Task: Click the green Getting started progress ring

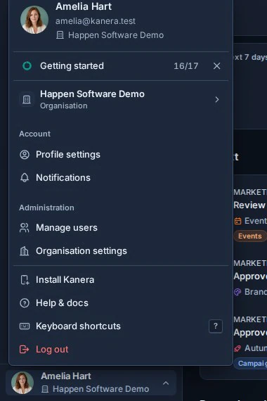Action: tap(27, 65)
